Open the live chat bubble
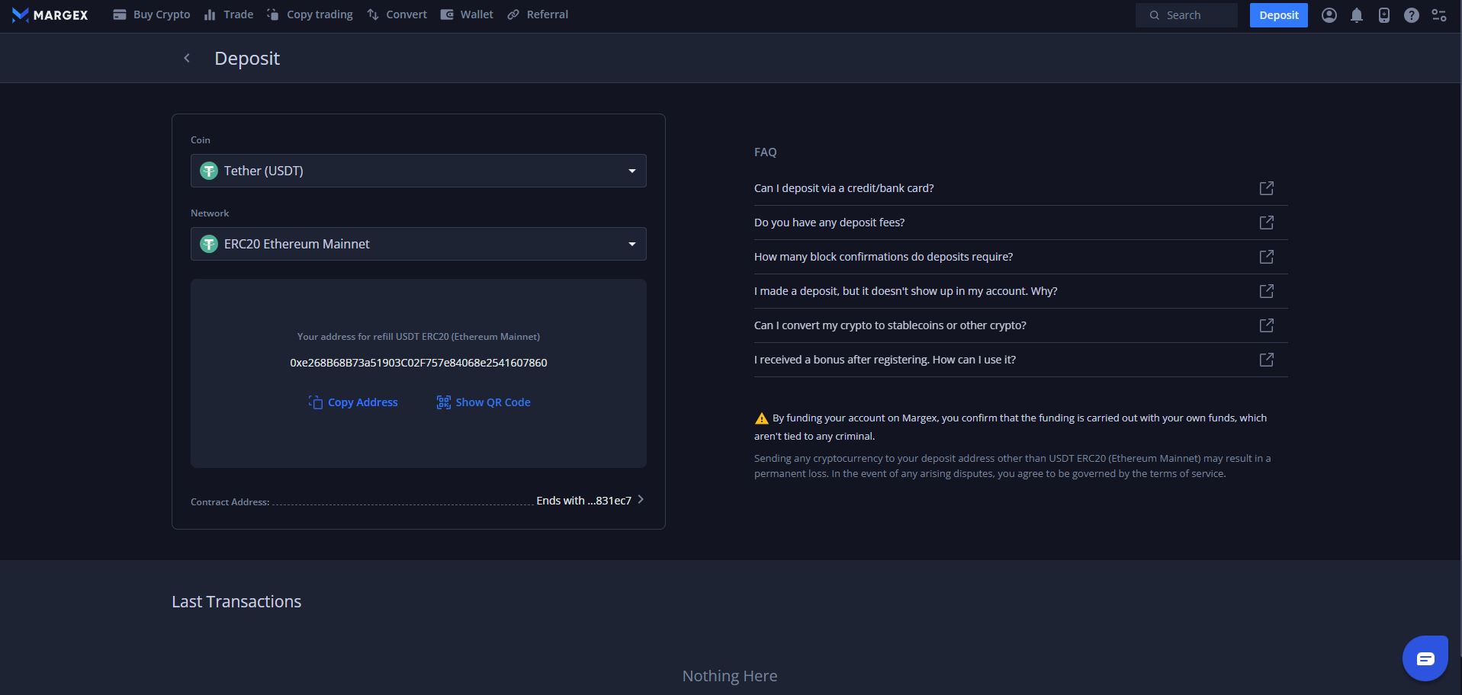 (1425, 658)
